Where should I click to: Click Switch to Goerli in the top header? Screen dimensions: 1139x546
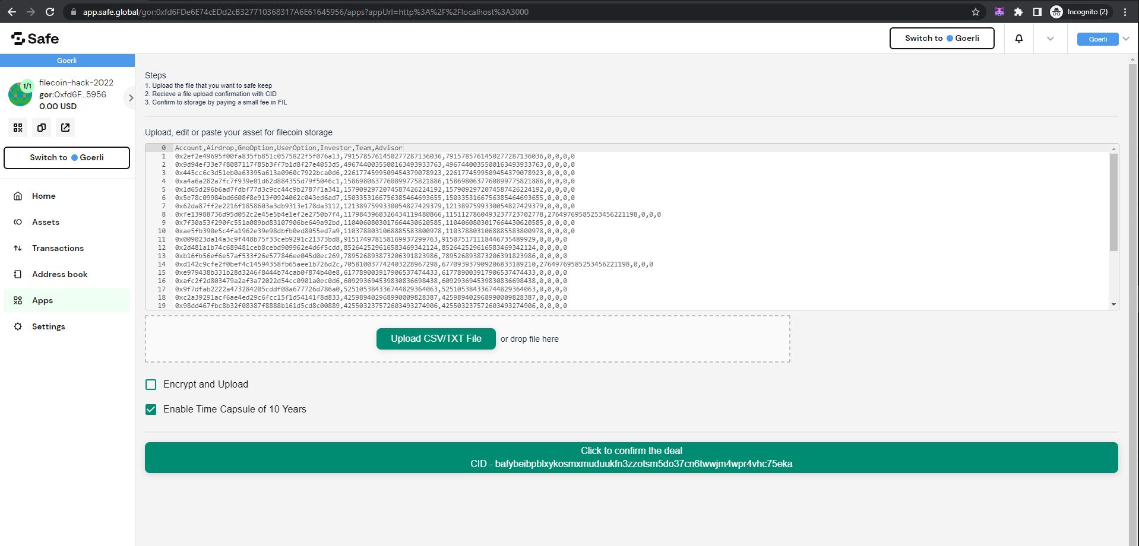click(x=942, y=38)
